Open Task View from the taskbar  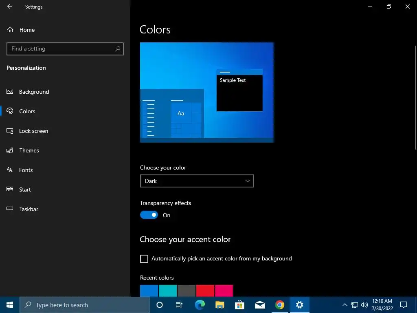click(179, 305)
